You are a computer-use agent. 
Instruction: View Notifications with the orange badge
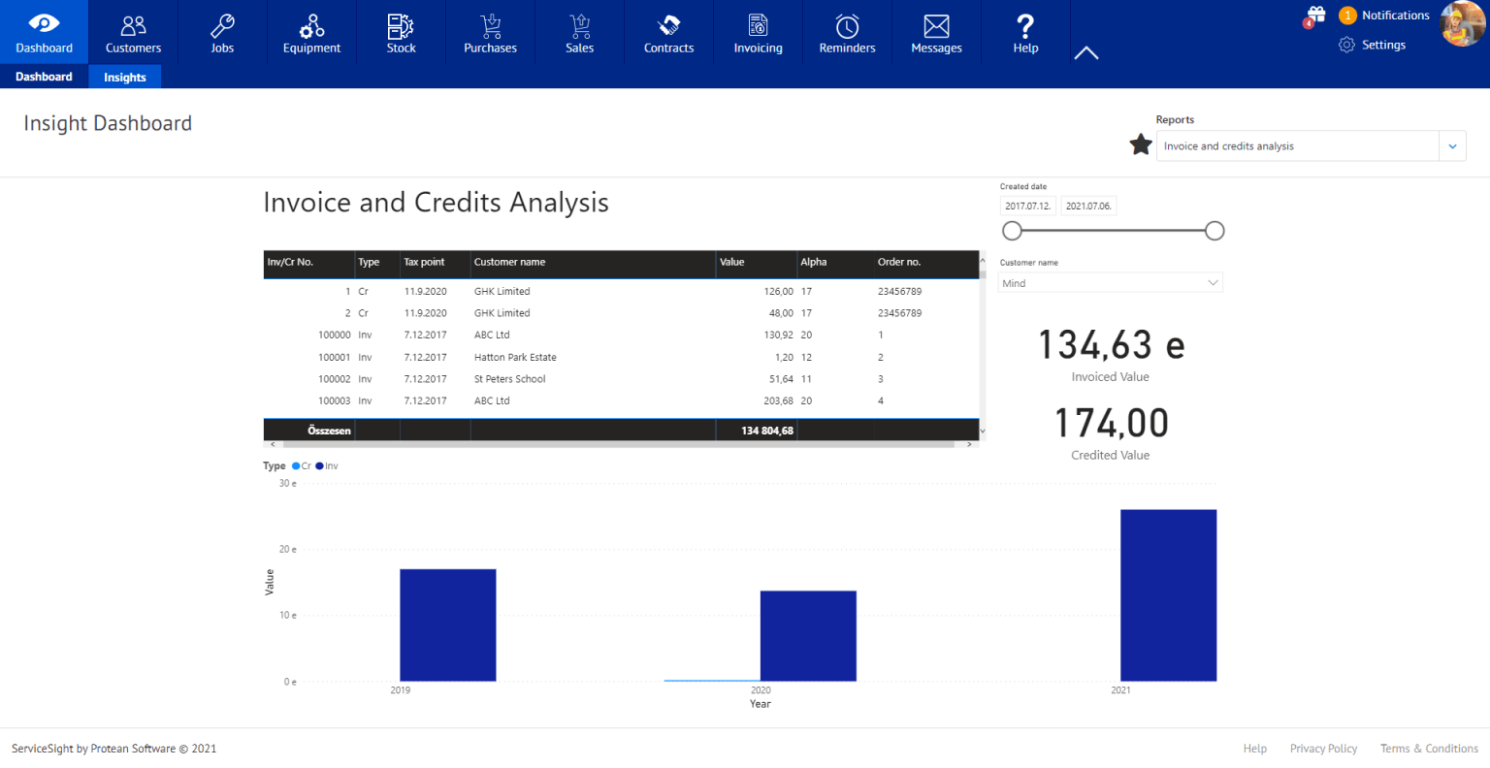coord(1384,15)
